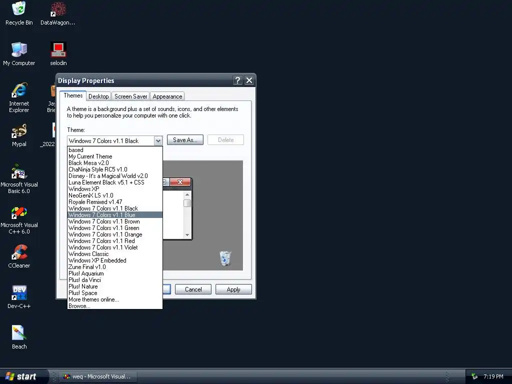Select the 'Plus! Space' theme
This screenshot has width=512, height=384.
coord(115,293)
